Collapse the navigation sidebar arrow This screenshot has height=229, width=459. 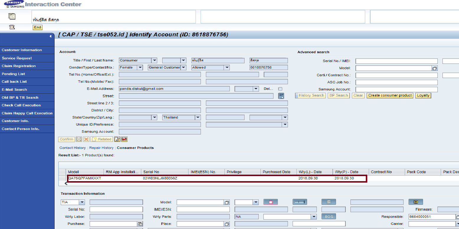click(x=50, y=36)
